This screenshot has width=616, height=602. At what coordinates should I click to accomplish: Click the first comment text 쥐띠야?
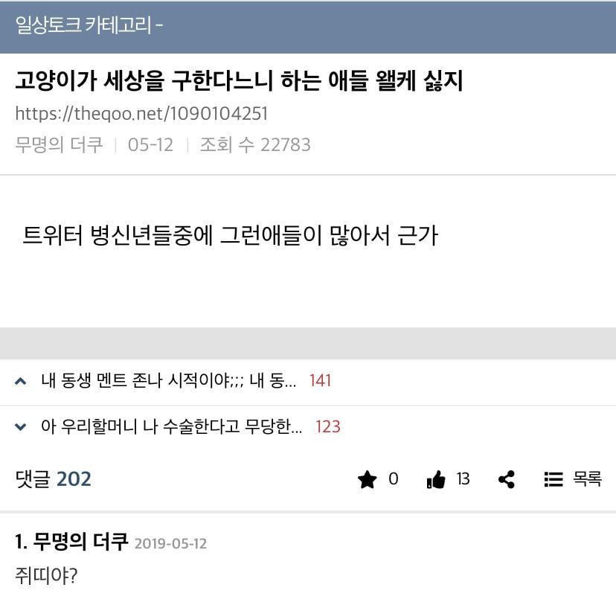(x=46, y=576)
